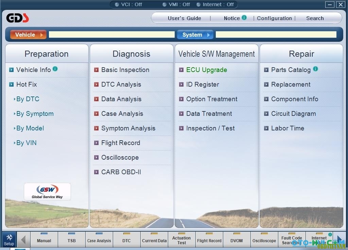Viewport: 348px width, 250px height.
Task: Click the GSW Global Service Way logo
Action: click(47, 192)
